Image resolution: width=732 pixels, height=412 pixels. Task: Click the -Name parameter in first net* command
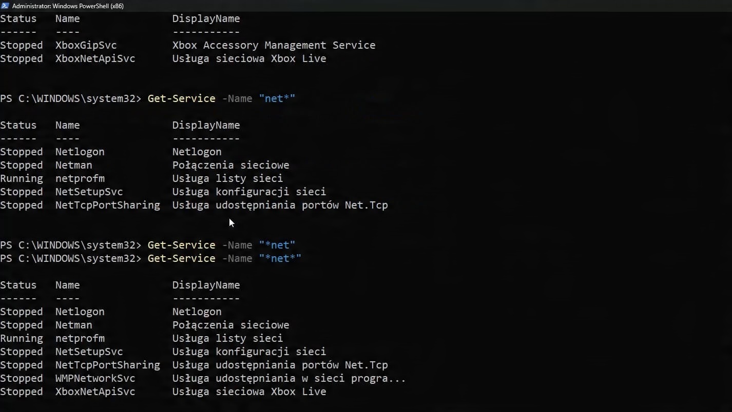coord(237,98)
